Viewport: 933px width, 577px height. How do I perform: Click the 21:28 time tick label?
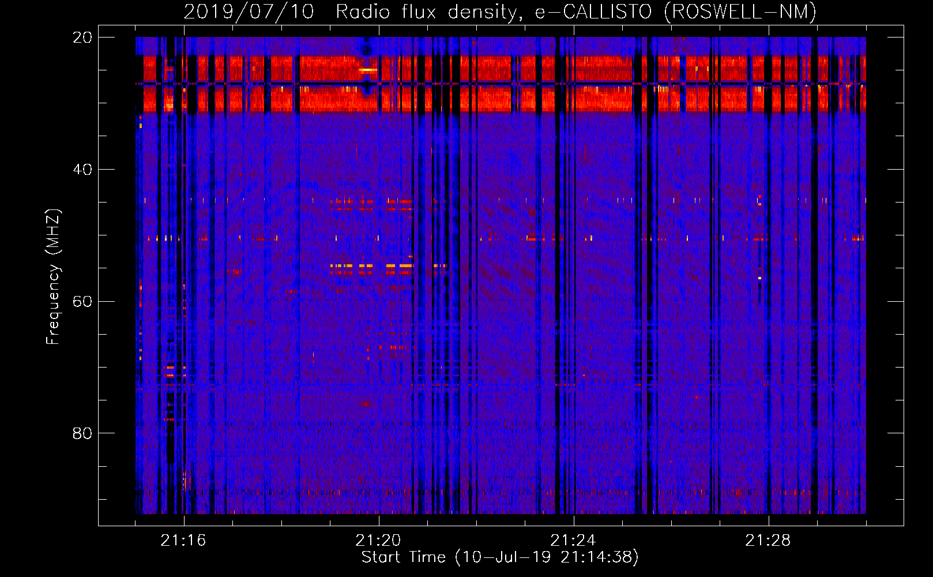click(768, 541)
